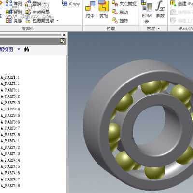Select A_PART4:5 in the browser tree
The width and height of the screenshot is (193, 193).
tap(10, 166)
